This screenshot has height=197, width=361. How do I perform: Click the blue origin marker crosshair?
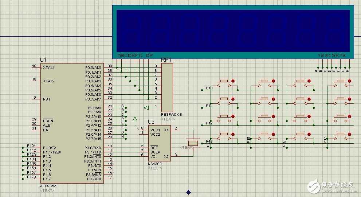click(189, 192)
